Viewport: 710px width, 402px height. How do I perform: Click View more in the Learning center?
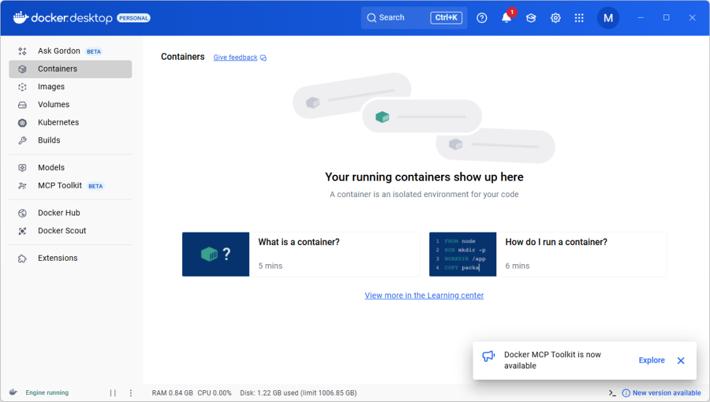coord(424,296)
